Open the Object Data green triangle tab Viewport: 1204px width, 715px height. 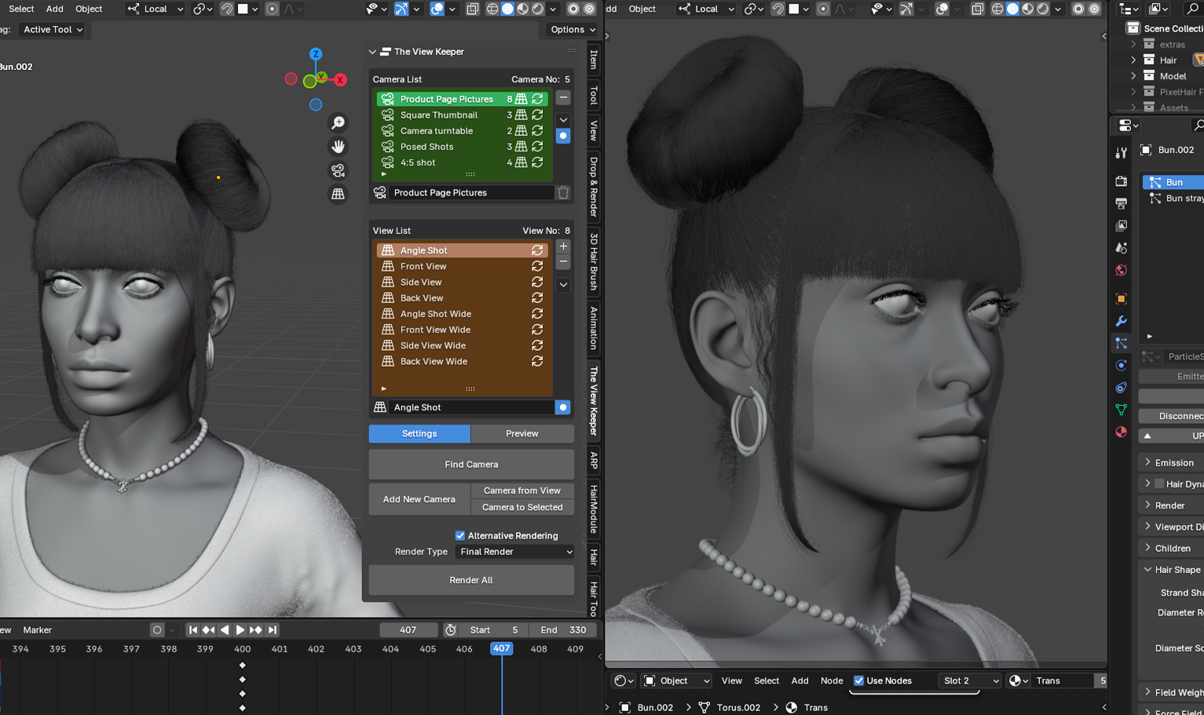tap(1121, 410)
